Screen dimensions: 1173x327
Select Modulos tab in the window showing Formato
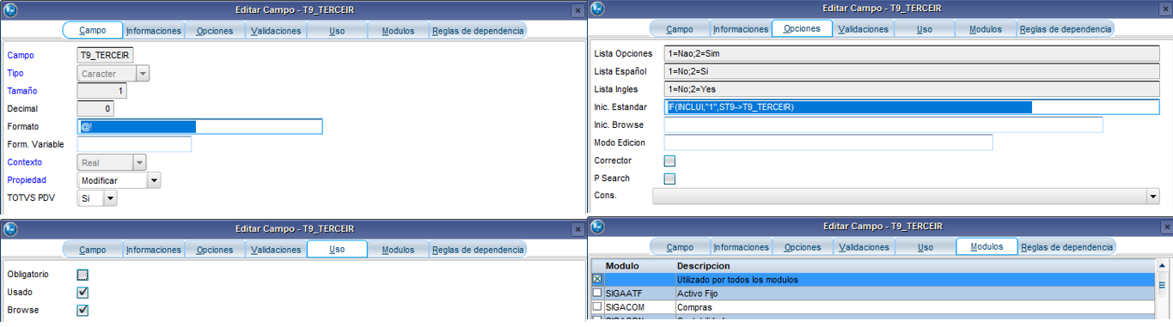coord(398,30)
